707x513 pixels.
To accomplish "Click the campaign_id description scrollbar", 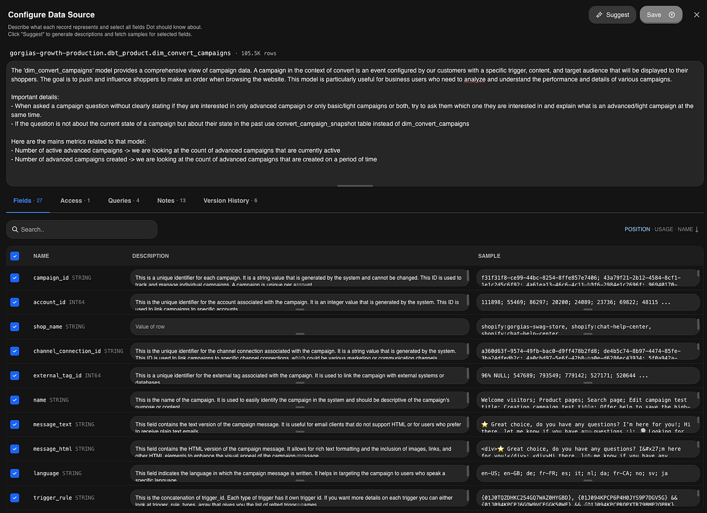I will click(x=468, y=275).
